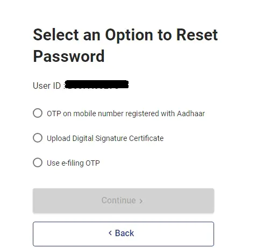Click the right chevron icon inside Continue
Screen dimensions: 256x248
tap(141, 201)
